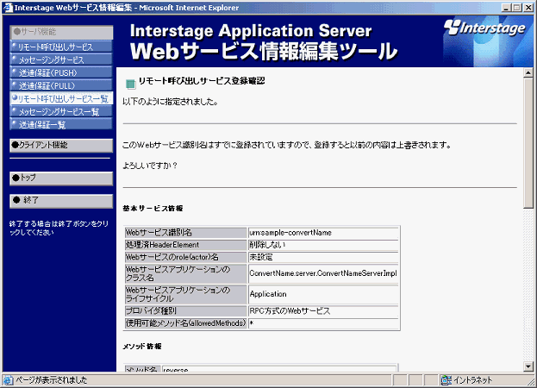Click the Webサービス情報編集ツール banner title
The width and height of the screenshot is (537, 388).
click(x=264, y=52)
